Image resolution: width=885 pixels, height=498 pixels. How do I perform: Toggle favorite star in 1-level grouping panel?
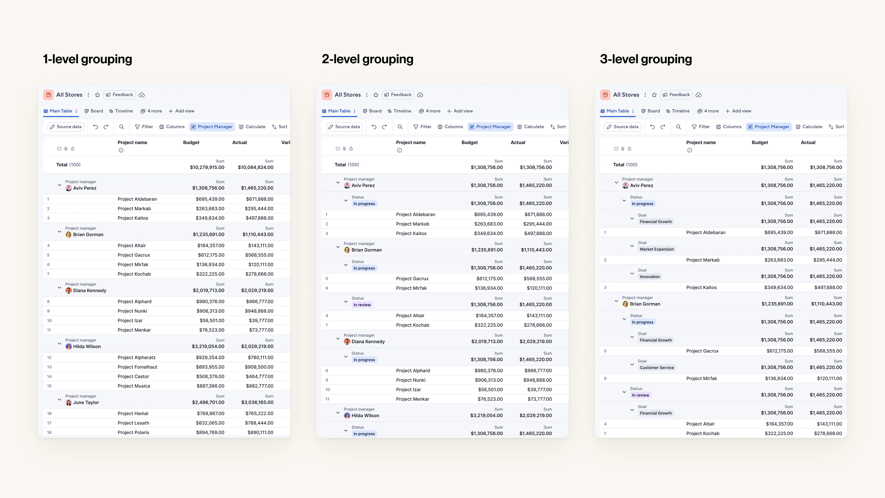(97, 95)
